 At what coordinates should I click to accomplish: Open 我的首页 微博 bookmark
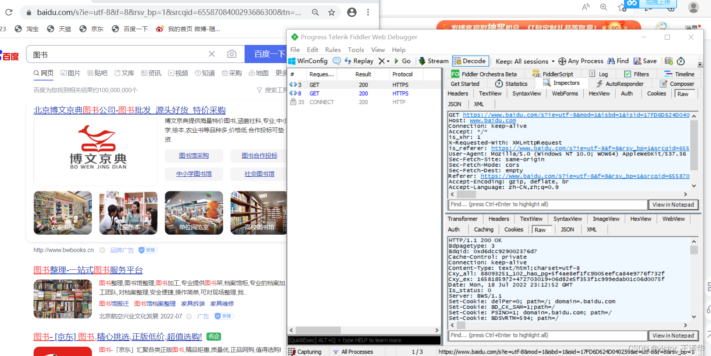tap(188, 29)
